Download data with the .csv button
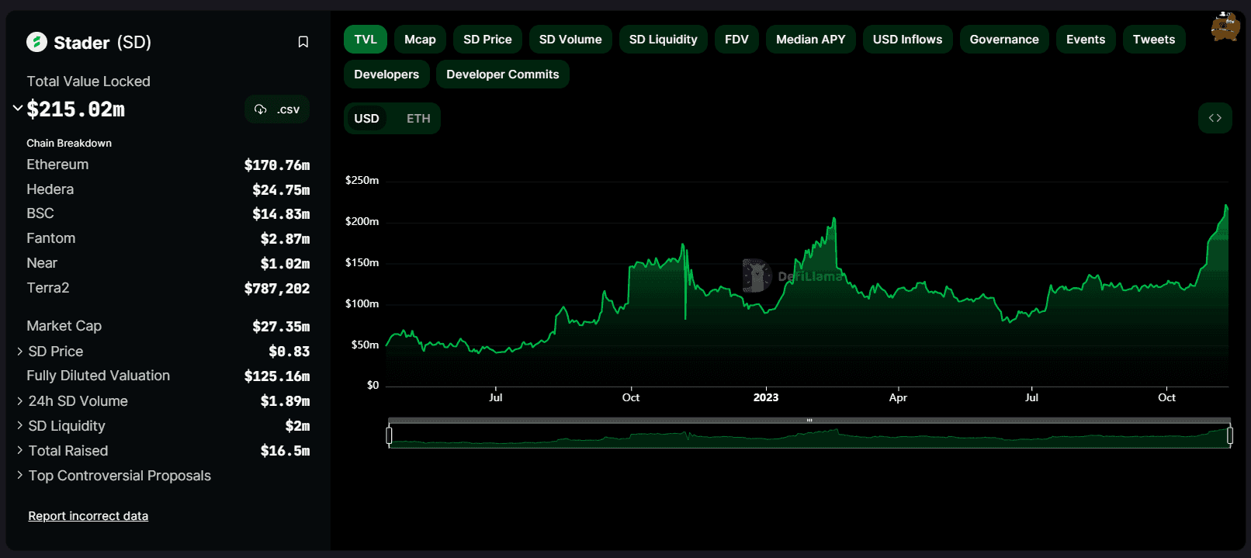The image size is (1251, 558). tap(277, 109)
